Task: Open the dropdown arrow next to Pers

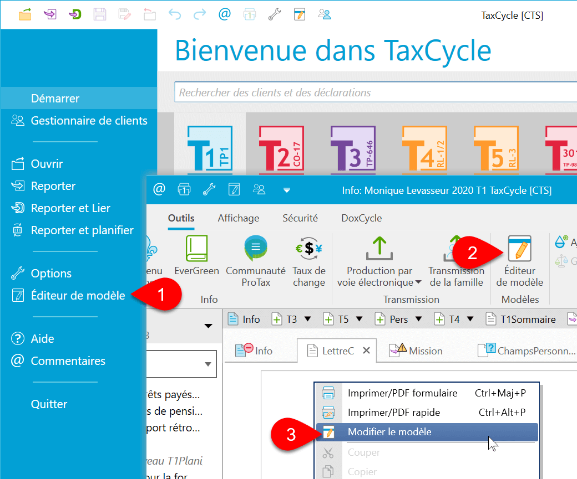Action: (x=418, y=319)
